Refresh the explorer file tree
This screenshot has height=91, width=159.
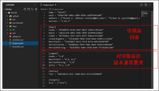[x=32, y=9]
